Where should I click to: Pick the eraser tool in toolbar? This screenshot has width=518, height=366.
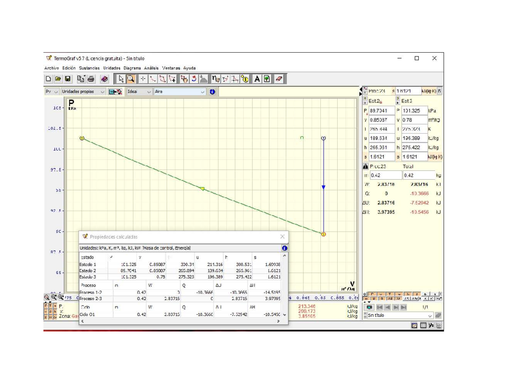pos(278,79)
